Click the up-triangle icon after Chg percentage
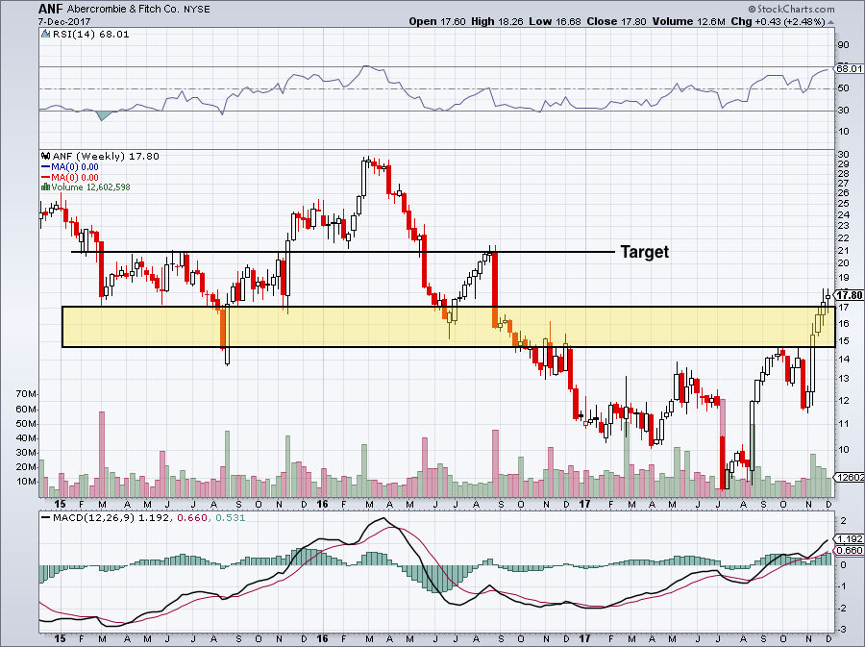The width and height of the screenshot is (865, 647). coord(831,23)
